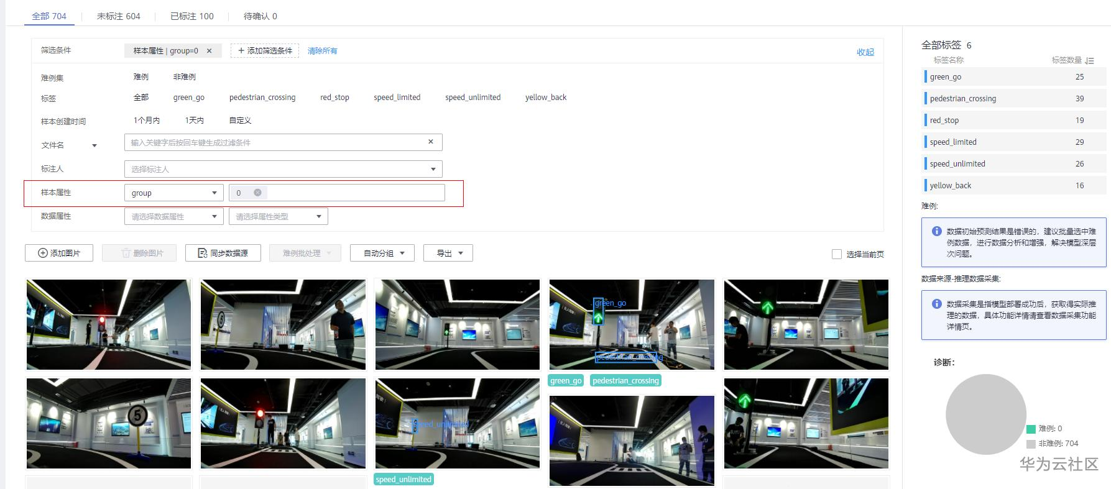Click the 添加图片 button
This screenshot has height=489, width=1111.
click(x=59, y=253)
